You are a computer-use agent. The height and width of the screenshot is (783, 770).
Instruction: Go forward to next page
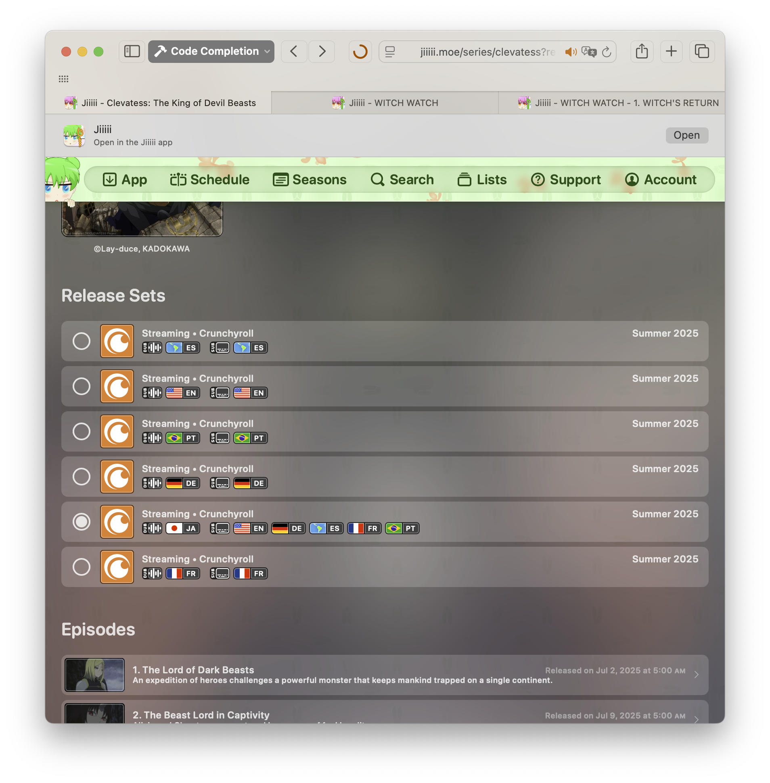[x=322, y=51]
